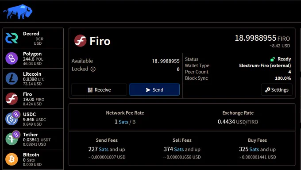This screenshot has width=301, height=170.
Task: Click the Wallet Type label
Action: 197,66
